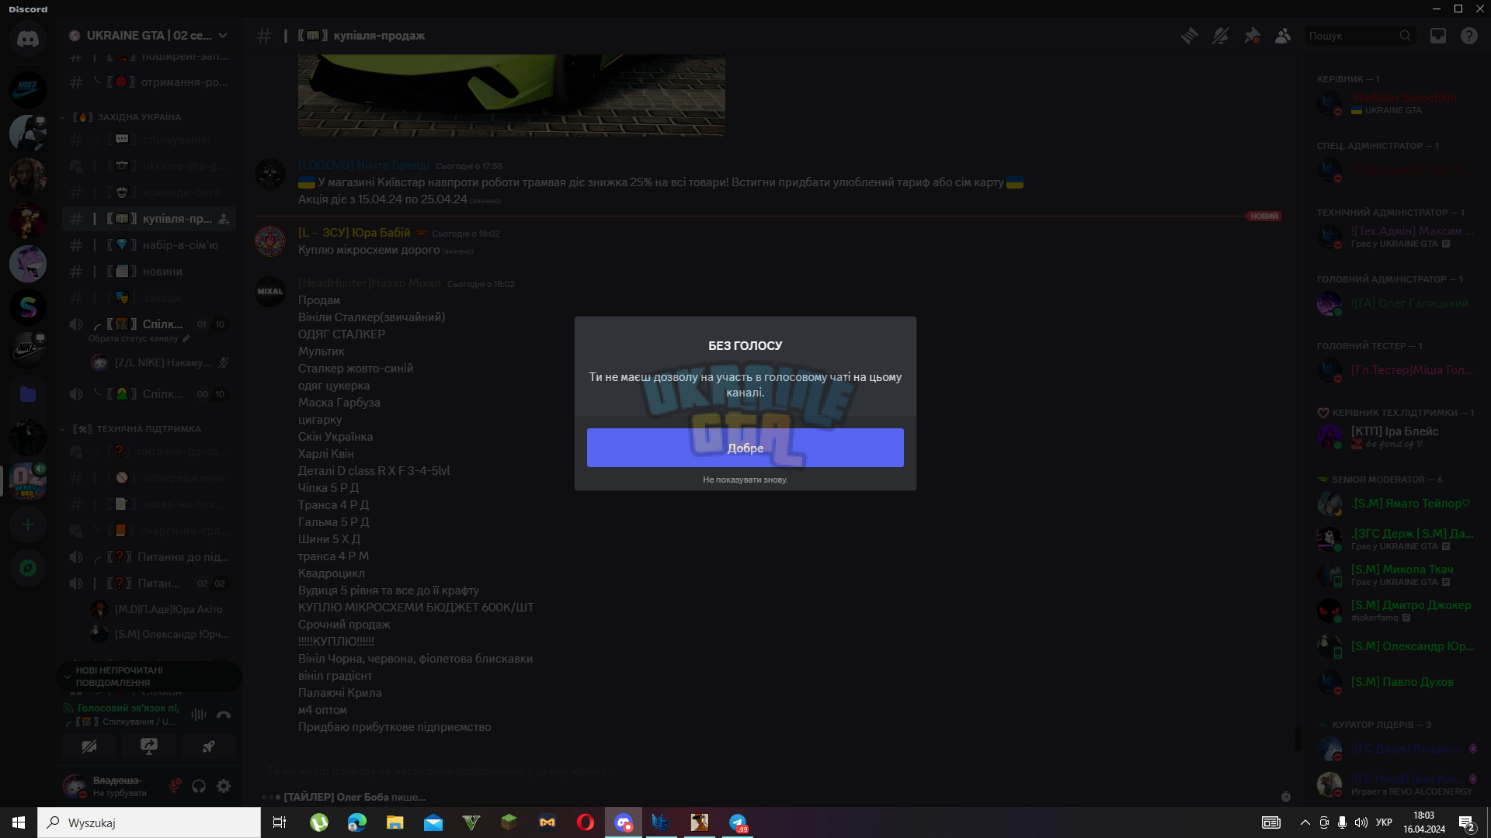Open the попередження channel
1491x838 pixels.
148,478
